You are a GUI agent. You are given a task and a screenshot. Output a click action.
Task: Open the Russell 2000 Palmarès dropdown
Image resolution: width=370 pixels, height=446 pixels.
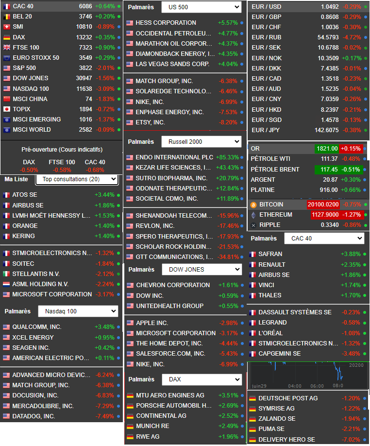click(x=201, y=142)
